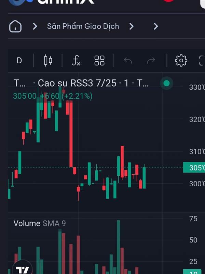Select the D timeframe interval
This screenshot has height=274, width=205.
click(19, 61)
